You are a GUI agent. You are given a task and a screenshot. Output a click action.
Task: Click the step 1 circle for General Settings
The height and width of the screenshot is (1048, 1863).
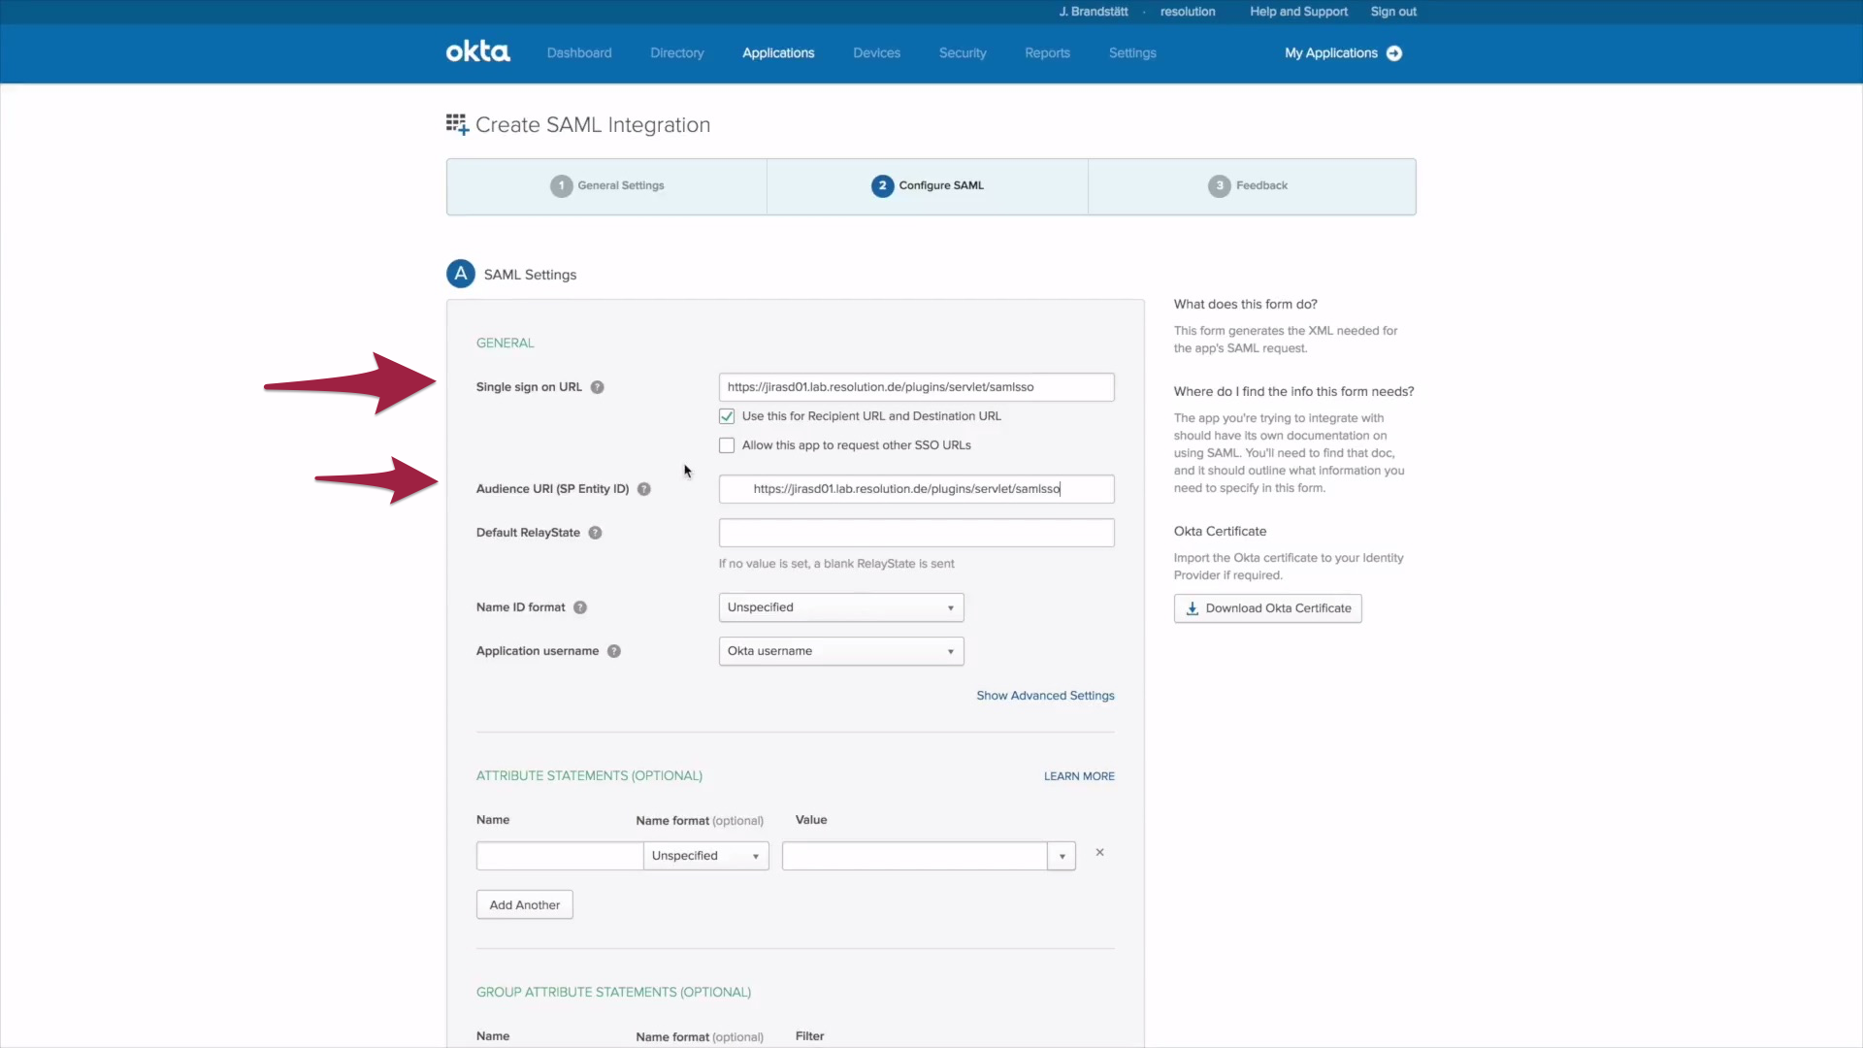tap(561, 185)
